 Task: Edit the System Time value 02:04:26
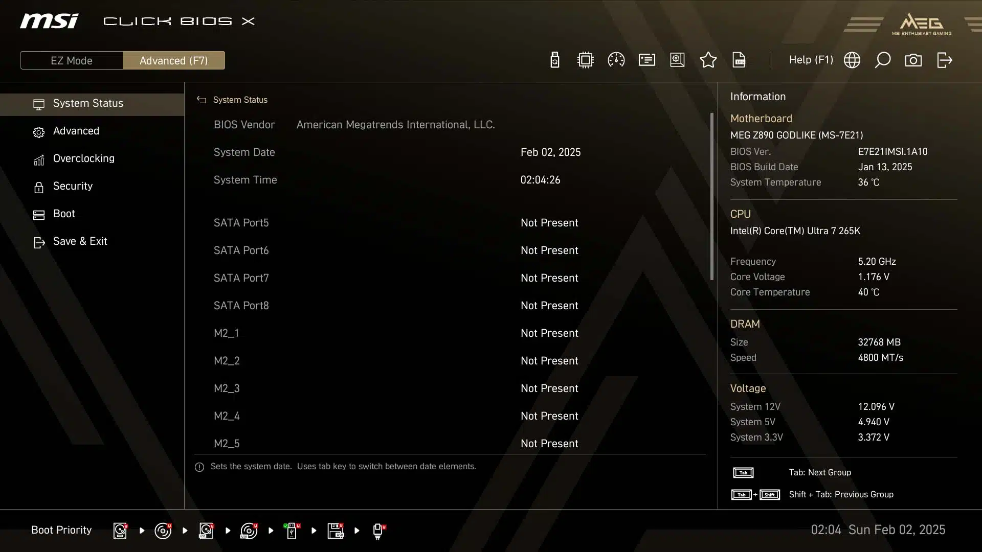coord(540,180)
